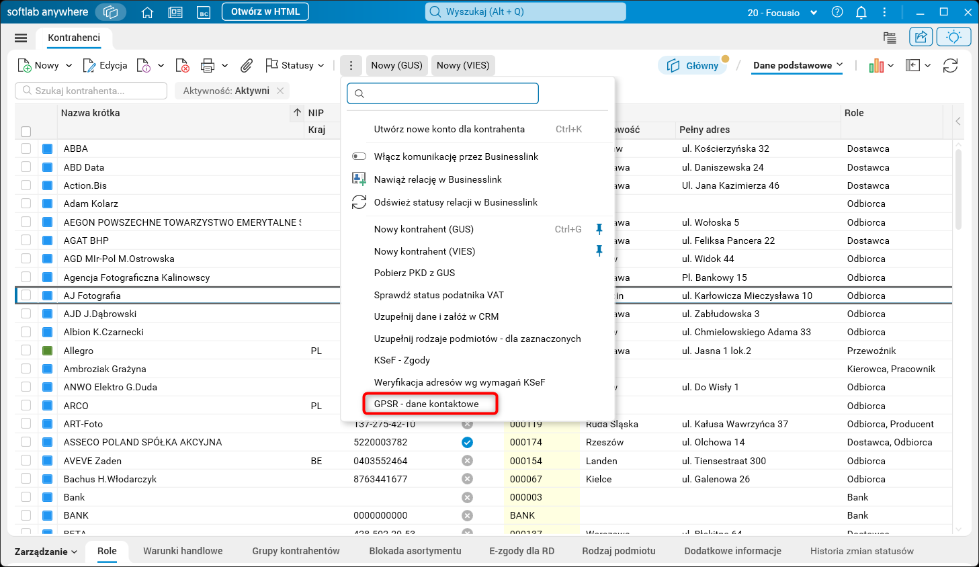The image size is (979, 567).
Task: Click the Nowy (VIES) toolbar button
Action: [463, 65]
